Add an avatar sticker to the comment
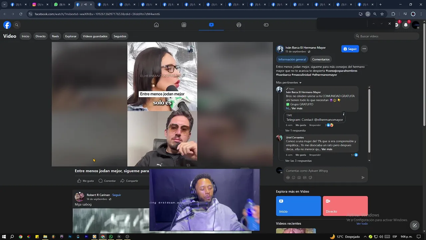 pos(288,178)
